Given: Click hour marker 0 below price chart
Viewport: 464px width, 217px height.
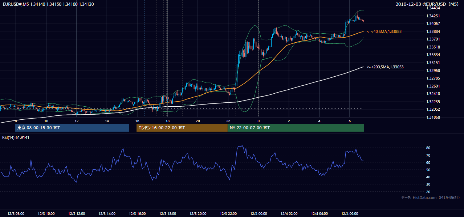Looking at the screenshot, I should click(x=259, y=121).
